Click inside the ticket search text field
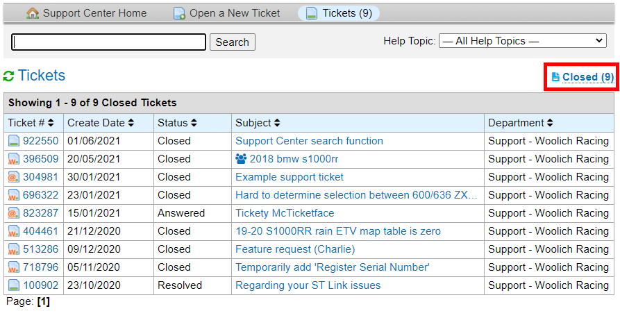This screenshot has height=327, width=620. (x=109, y=42)
